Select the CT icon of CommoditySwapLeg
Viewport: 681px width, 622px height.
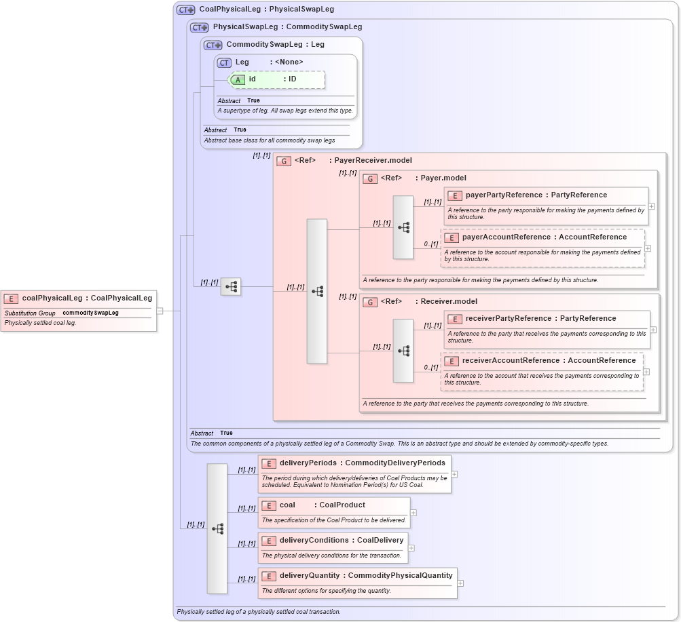[x=213, y=44]
